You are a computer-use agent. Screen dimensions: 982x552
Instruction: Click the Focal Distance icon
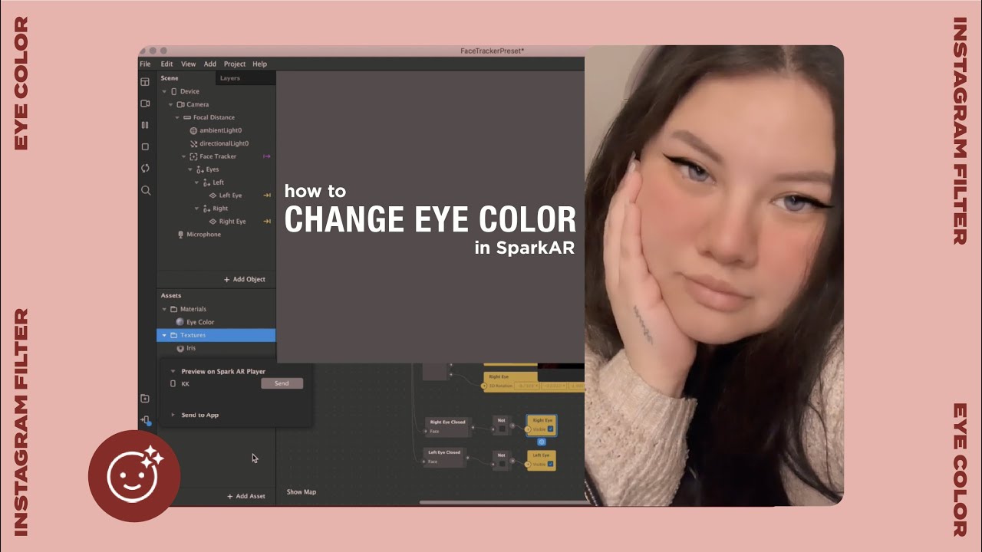[187, 117]
